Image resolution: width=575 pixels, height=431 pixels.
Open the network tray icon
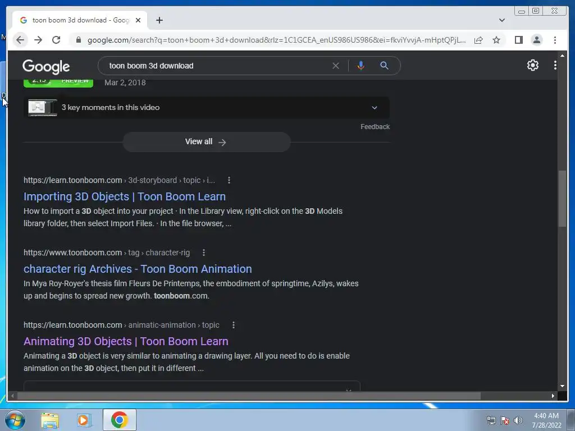coord(491,420)
